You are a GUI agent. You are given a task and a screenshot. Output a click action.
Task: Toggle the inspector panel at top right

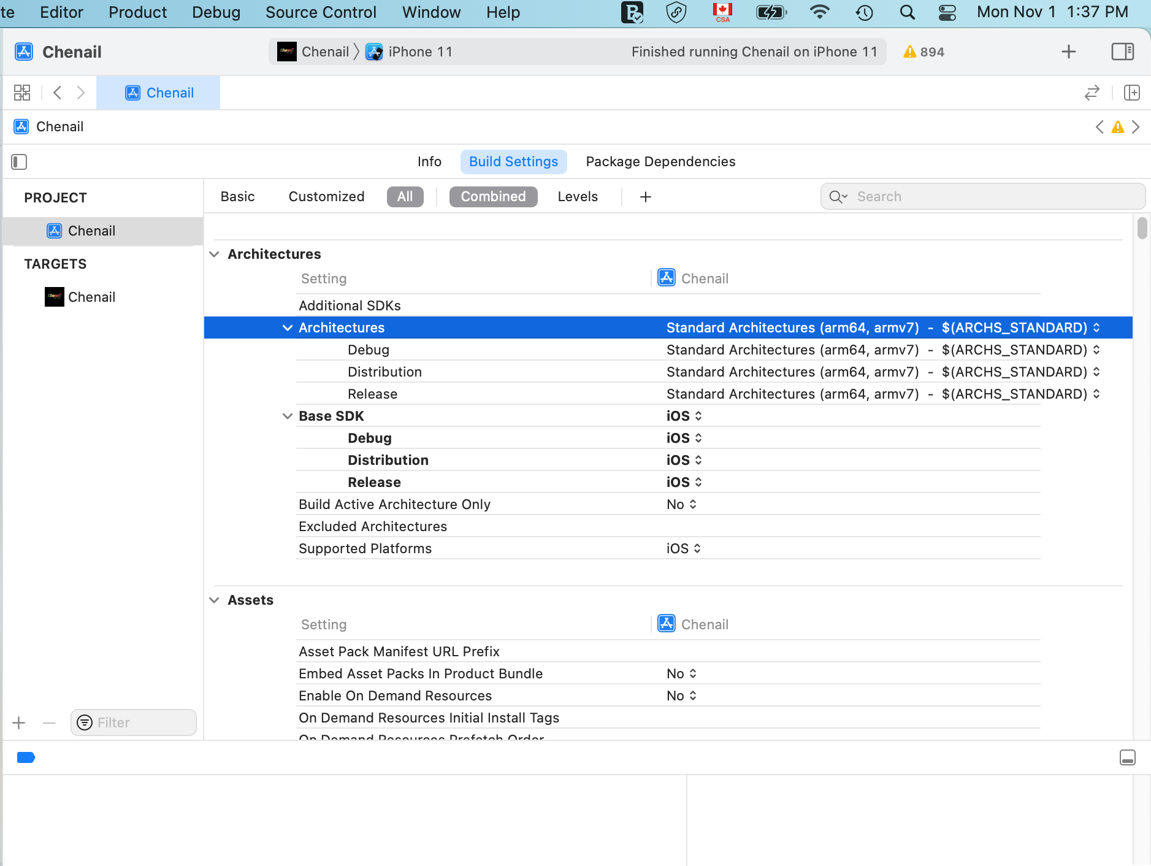1123,52
